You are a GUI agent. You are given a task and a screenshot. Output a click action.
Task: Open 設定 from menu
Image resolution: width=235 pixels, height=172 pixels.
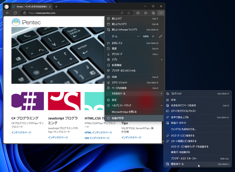[134, 100]
